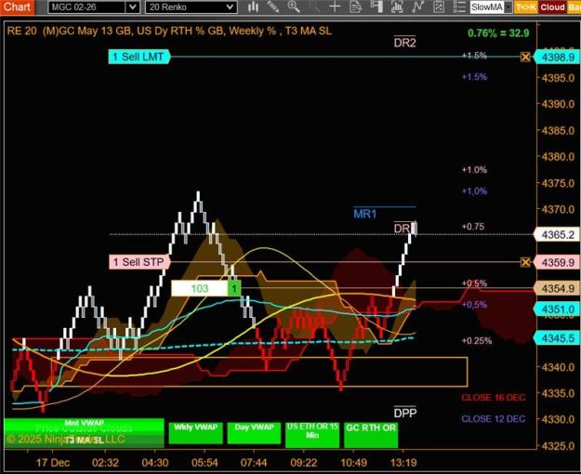The width and height of the screenshot is (581, 474).
Task: Click the green position quantity 1 box
Action: coord(234,288)
